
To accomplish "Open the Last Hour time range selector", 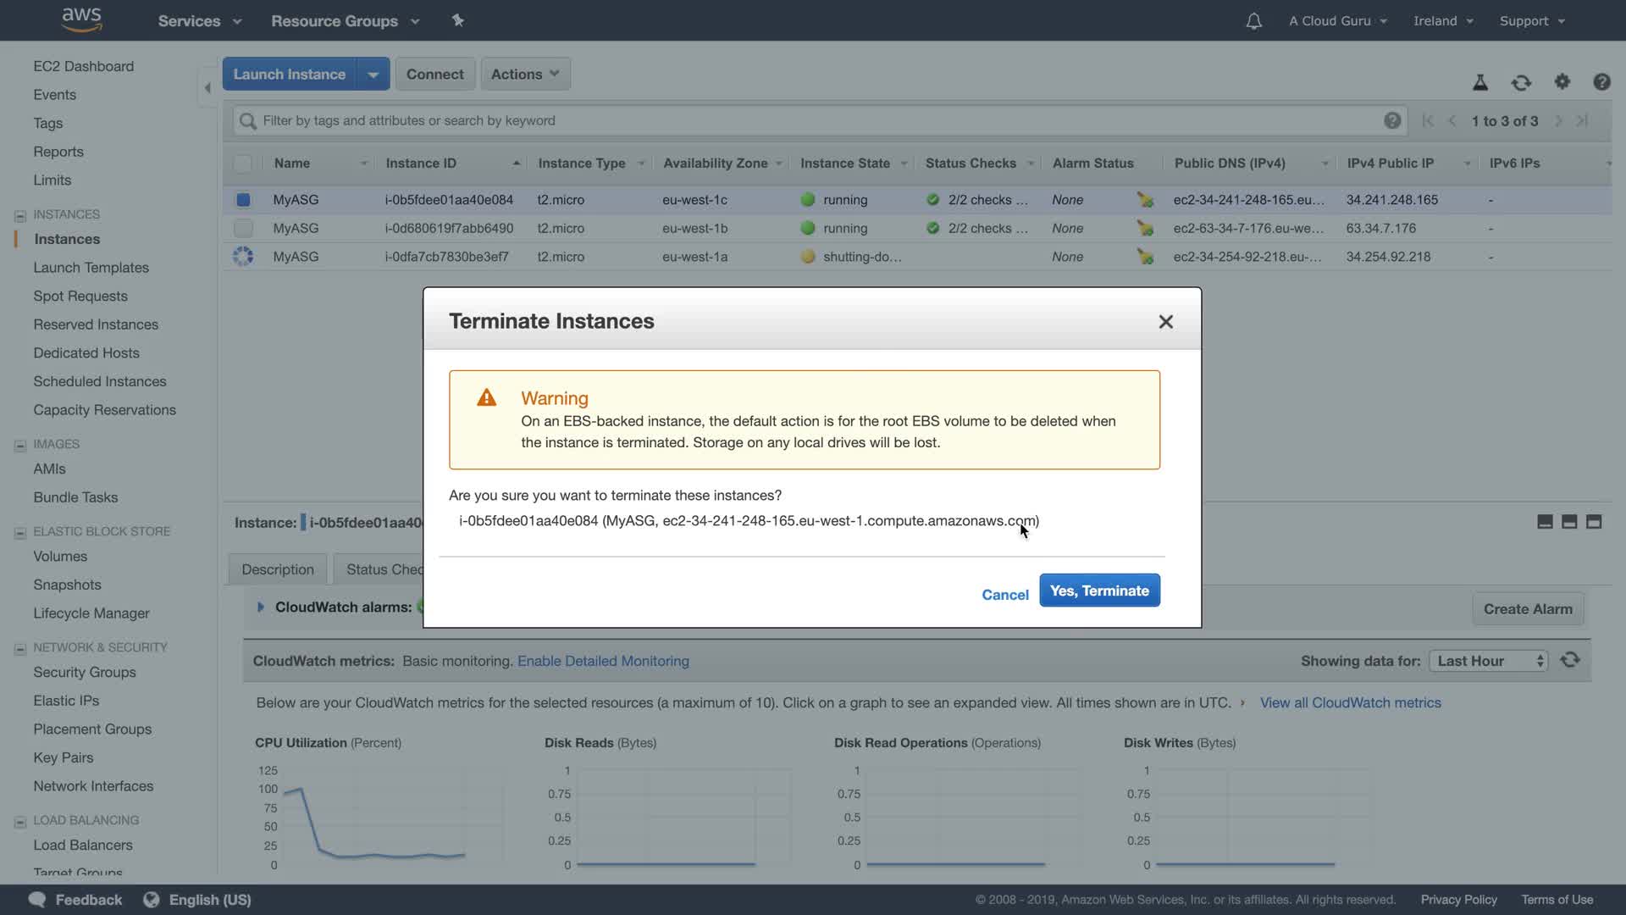I will [x=1488, y=661].
